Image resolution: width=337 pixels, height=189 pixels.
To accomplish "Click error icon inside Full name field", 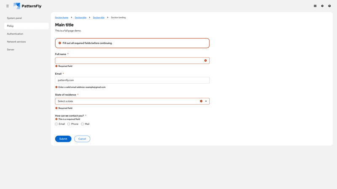I will coord(206,60).
